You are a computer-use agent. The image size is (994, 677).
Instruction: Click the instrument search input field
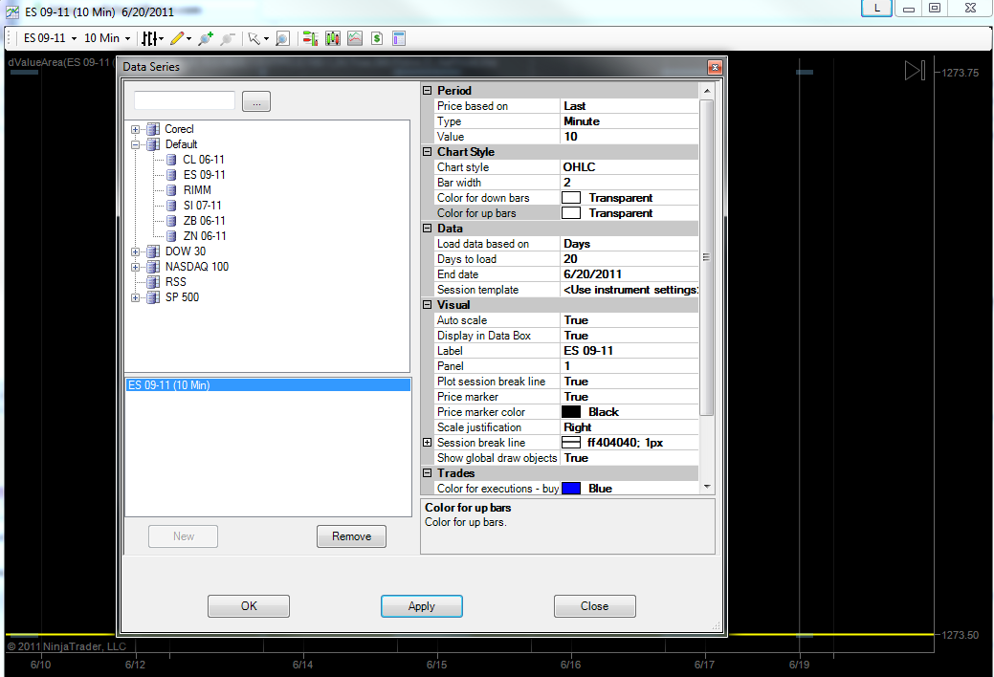click(x=185, y=100)
